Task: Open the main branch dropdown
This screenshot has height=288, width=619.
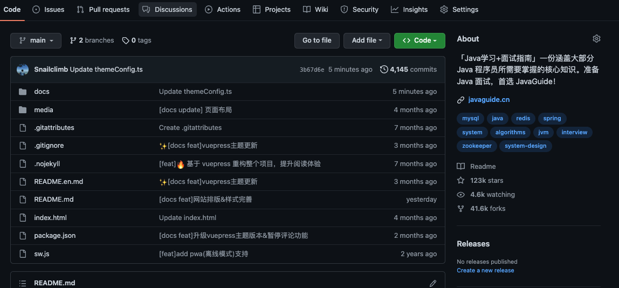Action: pos(36,40)
